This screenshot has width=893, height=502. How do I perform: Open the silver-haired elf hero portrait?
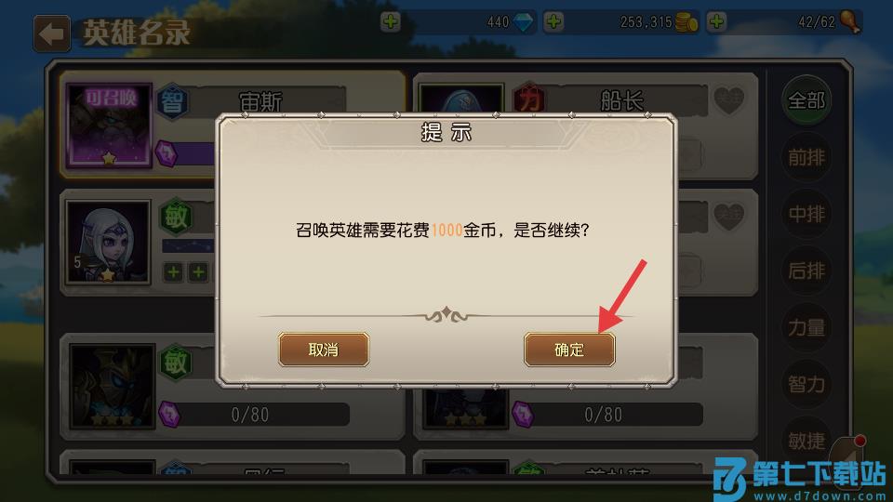pyautogui.click(x=108, y=242)
